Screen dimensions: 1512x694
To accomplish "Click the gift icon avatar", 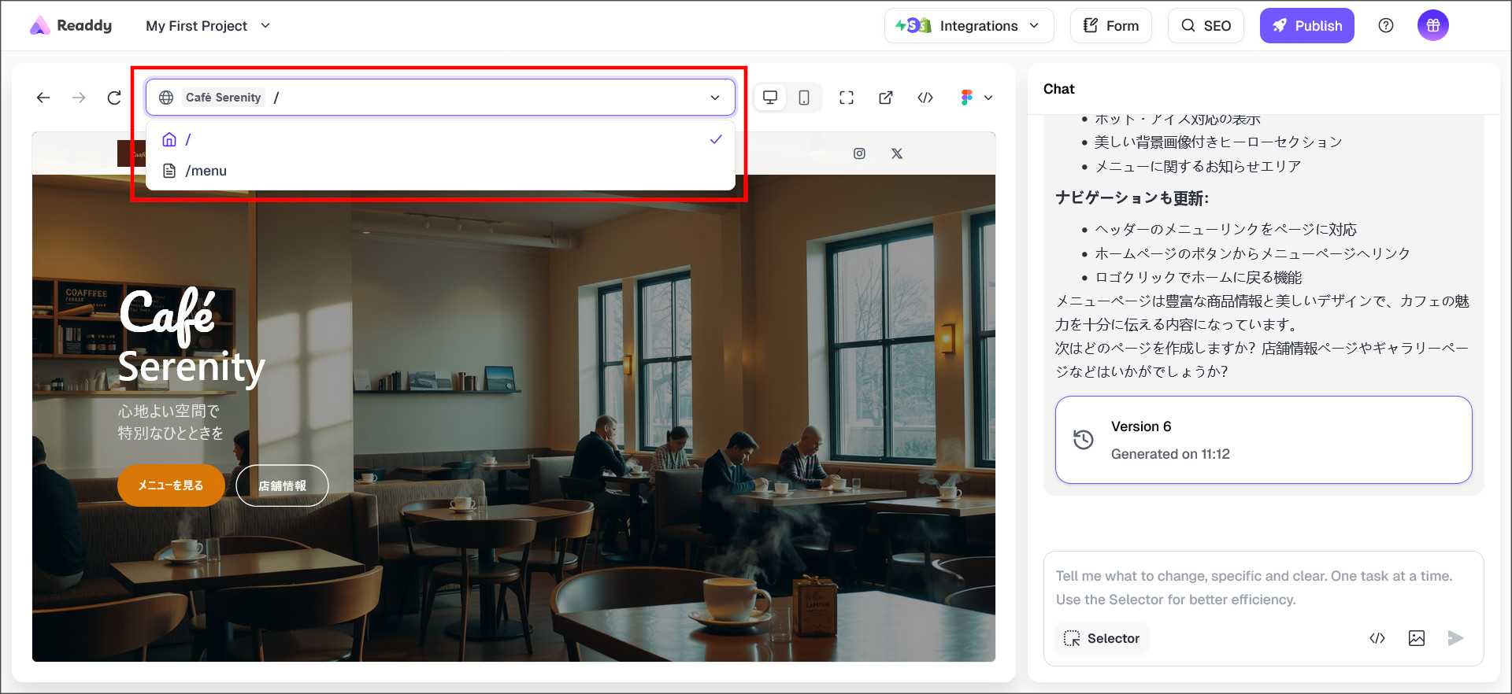I will (1432, 26).
